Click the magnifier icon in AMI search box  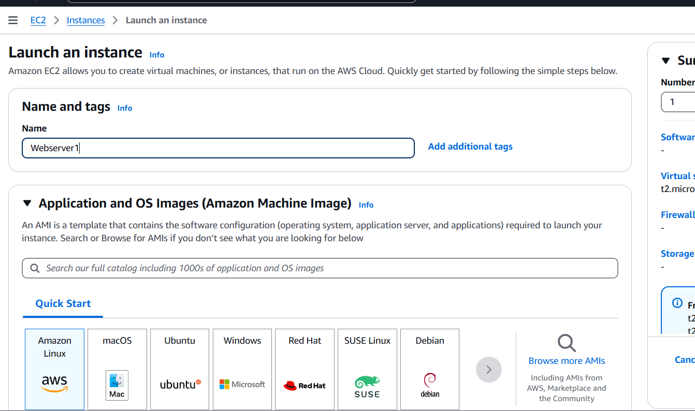click(35, 268)
